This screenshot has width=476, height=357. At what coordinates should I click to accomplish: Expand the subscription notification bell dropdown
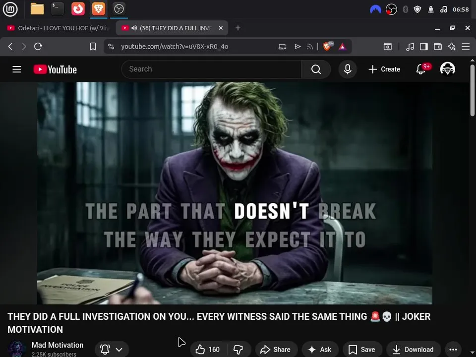point(112,350)
